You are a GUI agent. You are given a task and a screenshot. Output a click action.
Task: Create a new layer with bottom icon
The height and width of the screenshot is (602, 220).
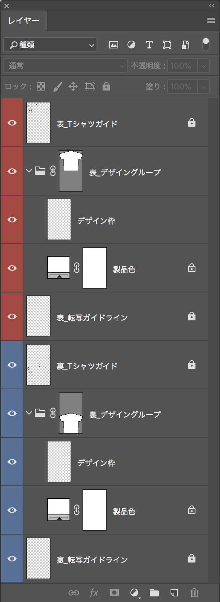pyautogui.click(x=174, y=593)
